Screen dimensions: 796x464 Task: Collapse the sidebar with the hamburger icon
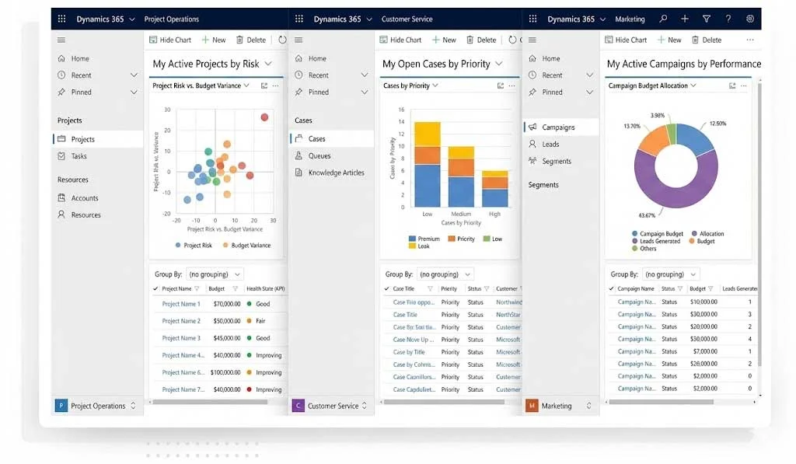(61, 40)
